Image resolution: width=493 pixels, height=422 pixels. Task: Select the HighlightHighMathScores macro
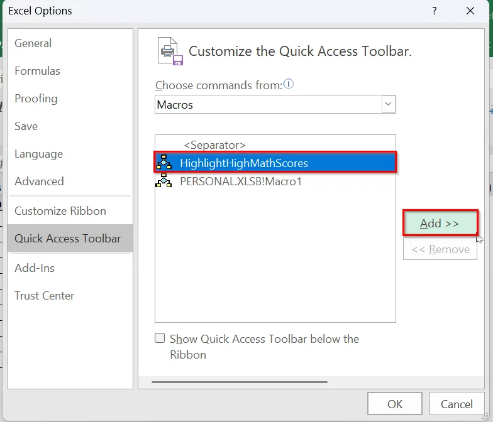tap(275, 163)
